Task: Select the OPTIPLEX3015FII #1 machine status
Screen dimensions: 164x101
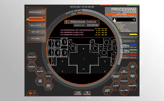Action: coord(129,36)
